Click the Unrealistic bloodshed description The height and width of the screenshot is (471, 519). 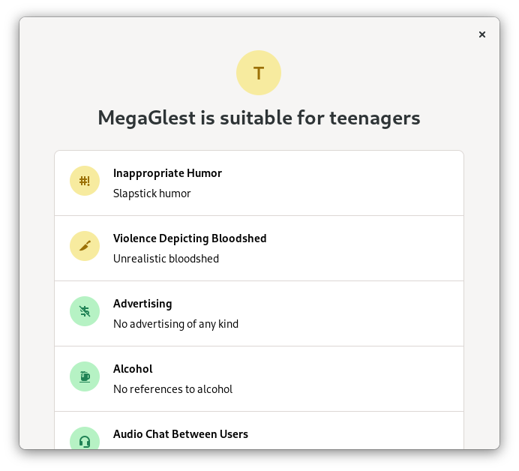pos(166,259)
